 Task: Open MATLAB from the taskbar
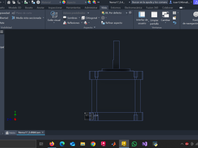pyautogui.click(x=114, y=144)
